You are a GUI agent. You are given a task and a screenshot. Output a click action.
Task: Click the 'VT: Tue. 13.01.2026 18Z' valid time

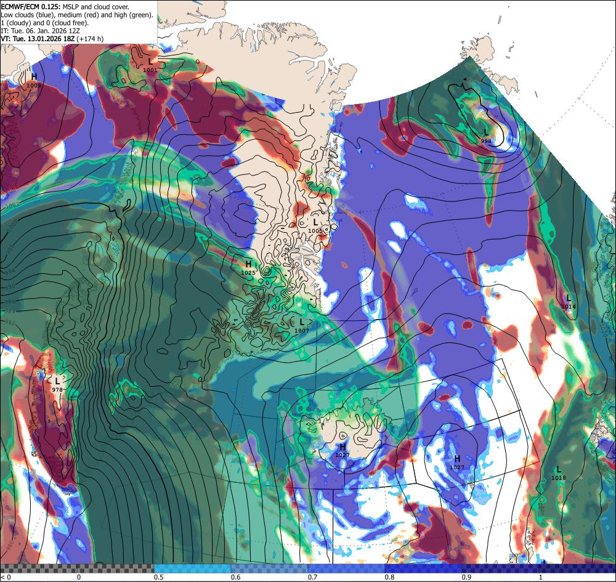coord(38,39)
